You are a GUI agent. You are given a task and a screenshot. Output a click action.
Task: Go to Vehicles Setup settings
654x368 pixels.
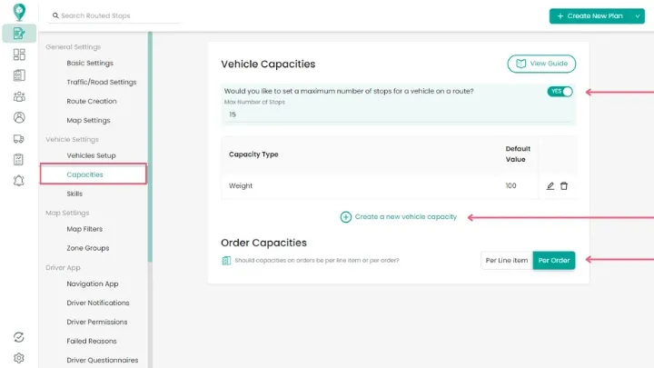[91, 155]
